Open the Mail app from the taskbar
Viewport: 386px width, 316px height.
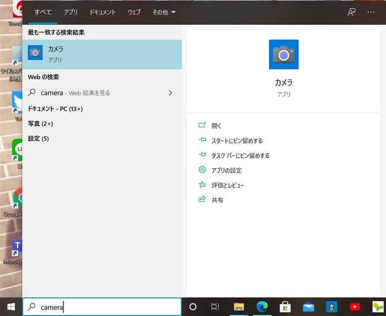pos(308,307)
